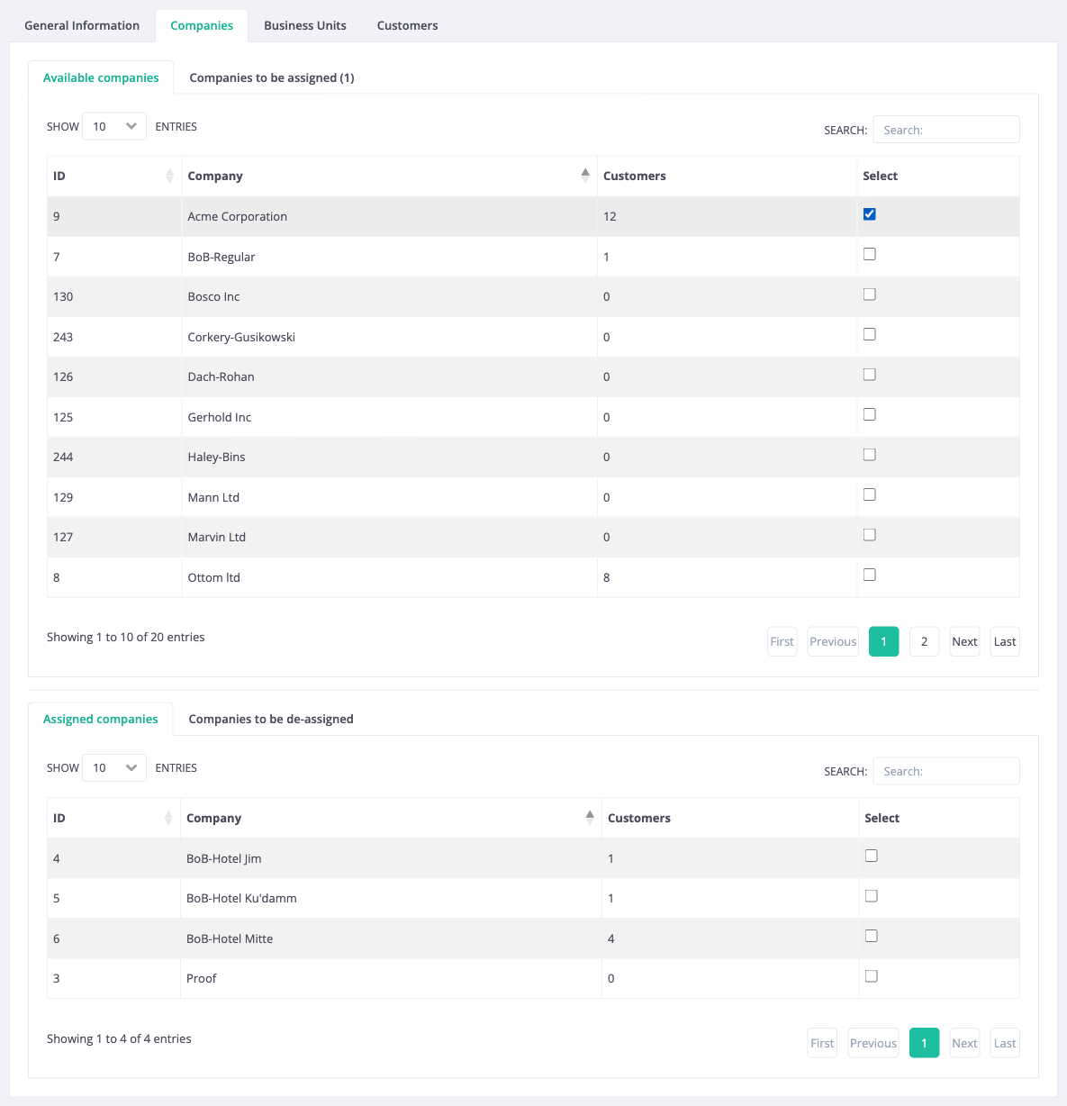
Task: Focus the assigned companies search field
Action: 946,771
